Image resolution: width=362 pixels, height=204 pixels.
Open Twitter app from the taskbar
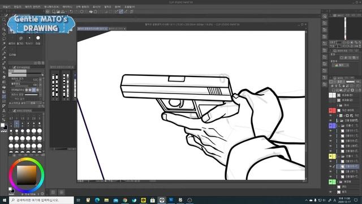(x=134, y=200)
